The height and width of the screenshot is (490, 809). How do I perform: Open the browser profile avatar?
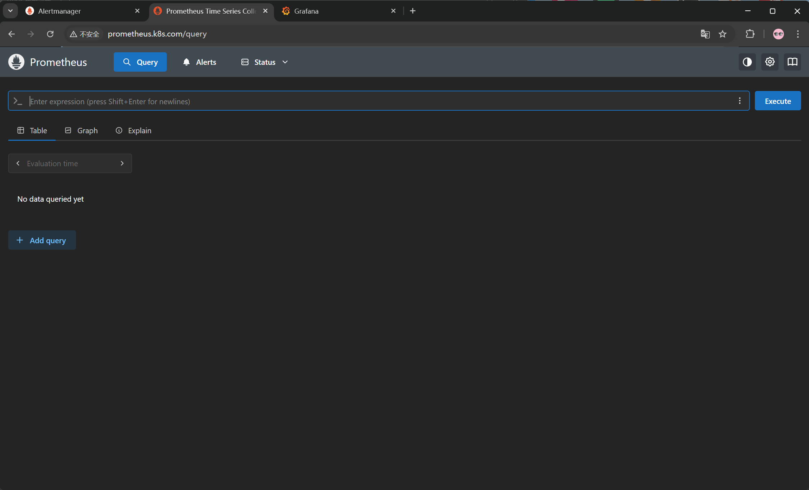coord(779,34)
